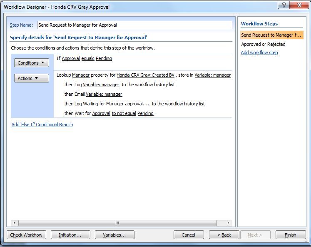
Task: Click the Approval field link in the condition
Action: point(71,58)
